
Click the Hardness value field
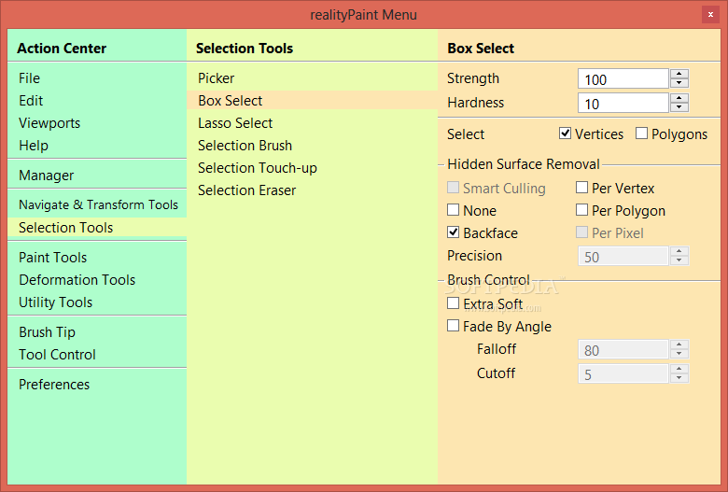point(623,103)
